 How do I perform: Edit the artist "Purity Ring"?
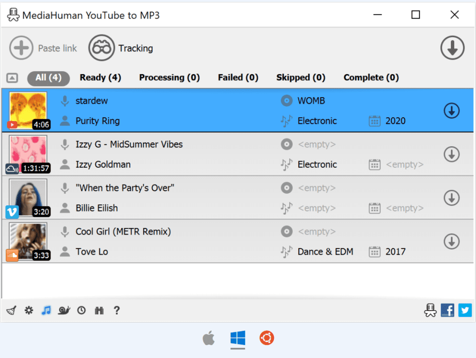point(98,121)
